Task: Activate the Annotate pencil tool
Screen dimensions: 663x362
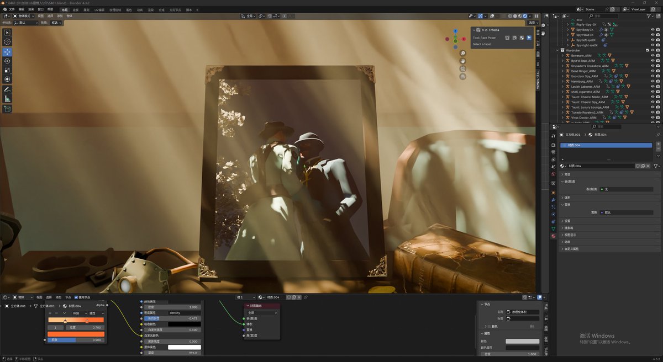Action: [7, 89]
